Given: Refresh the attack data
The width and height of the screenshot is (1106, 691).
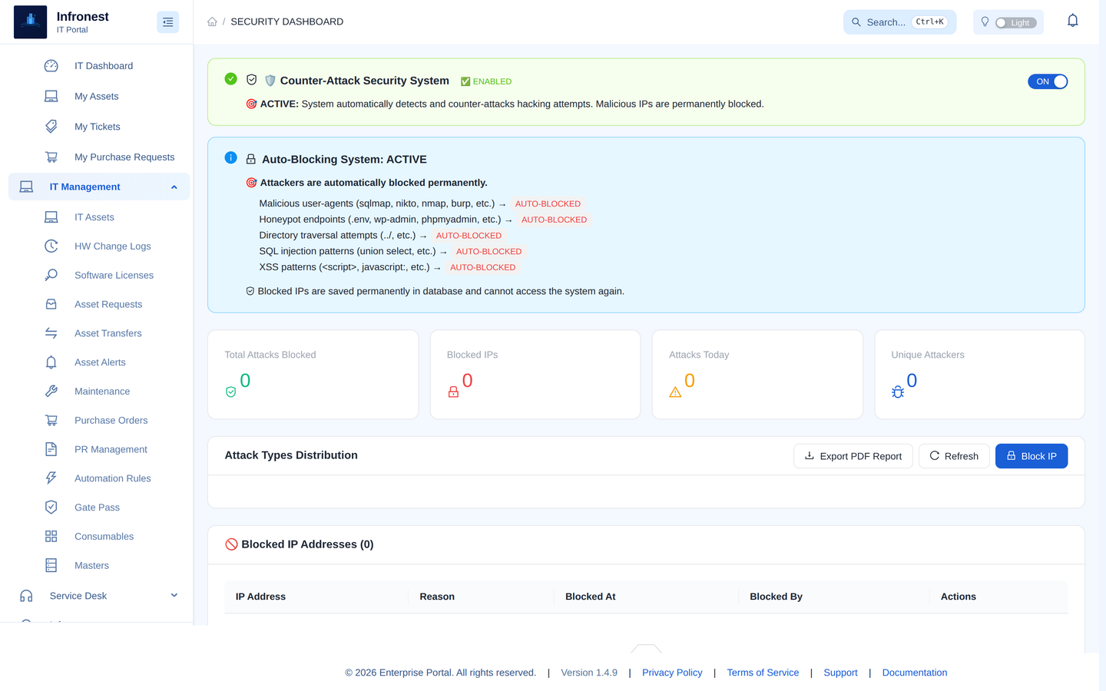Looking at the screenshot, I should click(954, 456).
